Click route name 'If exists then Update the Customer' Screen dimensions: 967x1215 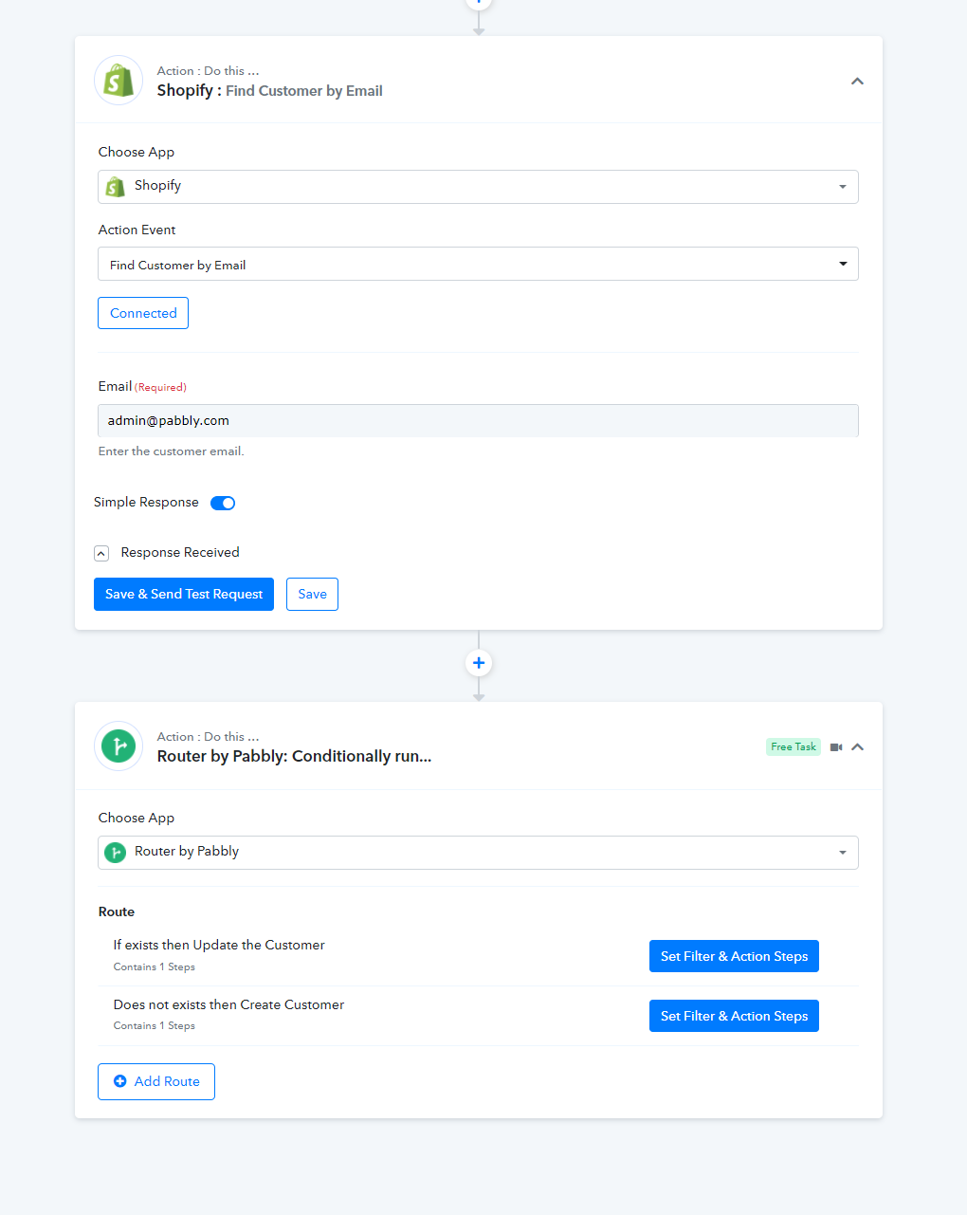(x=219, y=945)
